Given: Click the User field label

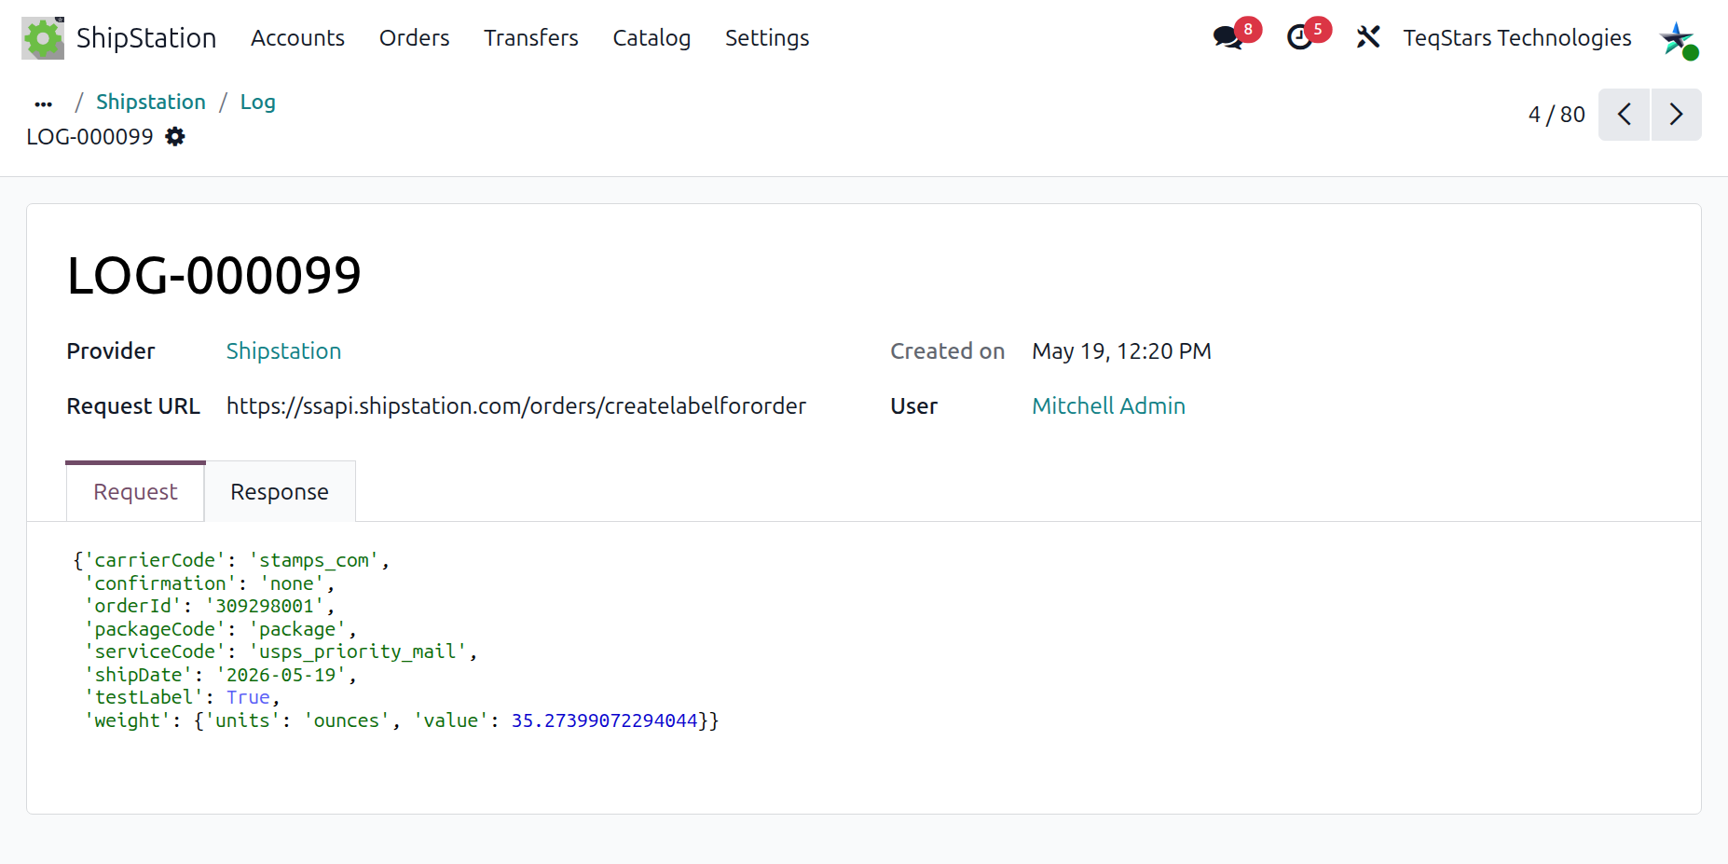Looking at the screenshot, I should 913,406.
